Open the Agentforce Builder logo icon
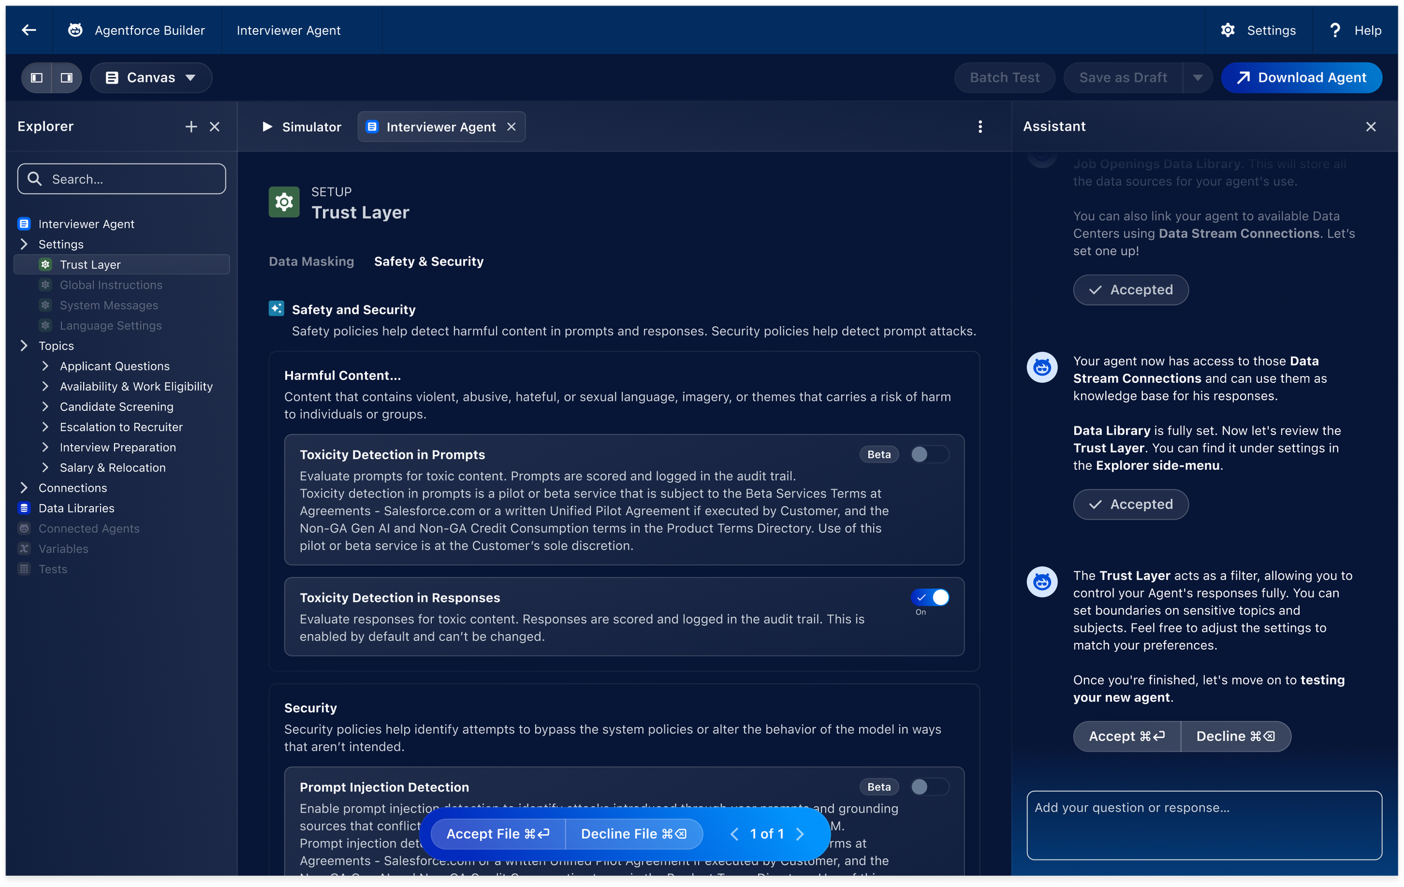This screenshot has height=887, width=1404. pos(75,30)
